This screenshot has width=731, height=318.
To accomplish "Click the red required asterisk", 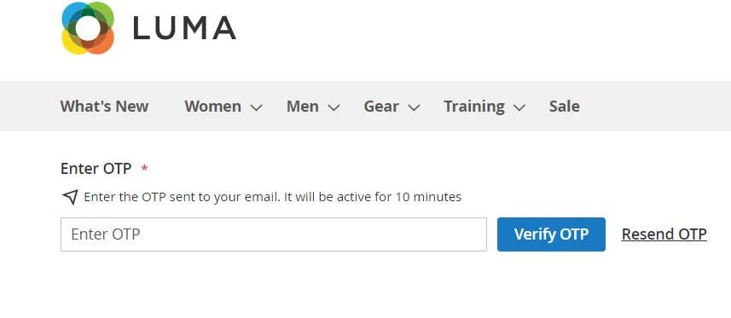I will tap(144, 168).
